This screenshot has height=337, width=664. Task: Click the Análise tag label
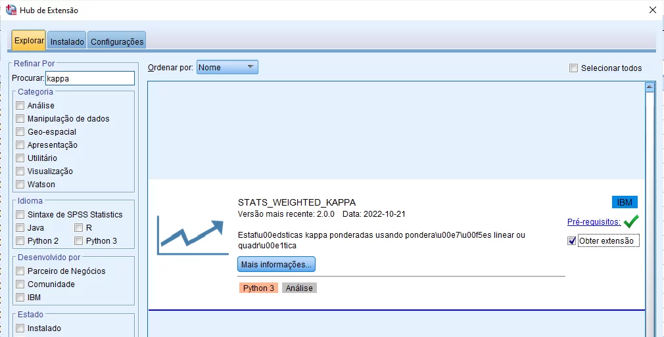(299, 288)
